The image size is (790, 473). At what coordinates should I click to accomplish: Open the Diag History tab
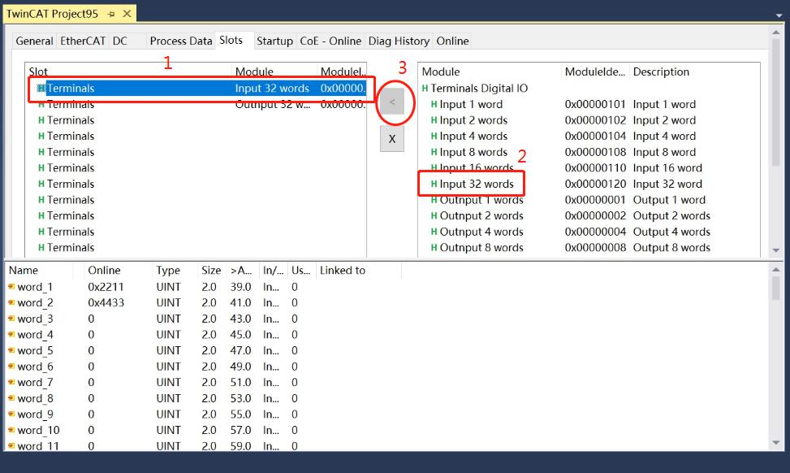pos(399,41)
